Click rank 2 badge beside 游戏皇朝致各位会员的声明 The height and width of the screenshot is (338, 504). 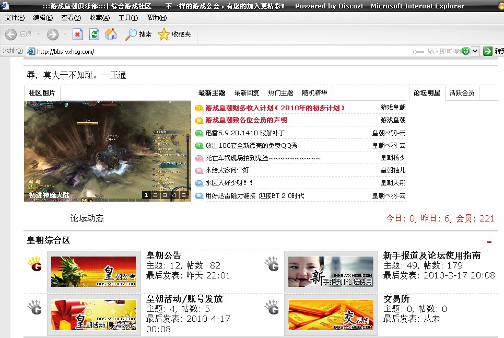(199, 120)
